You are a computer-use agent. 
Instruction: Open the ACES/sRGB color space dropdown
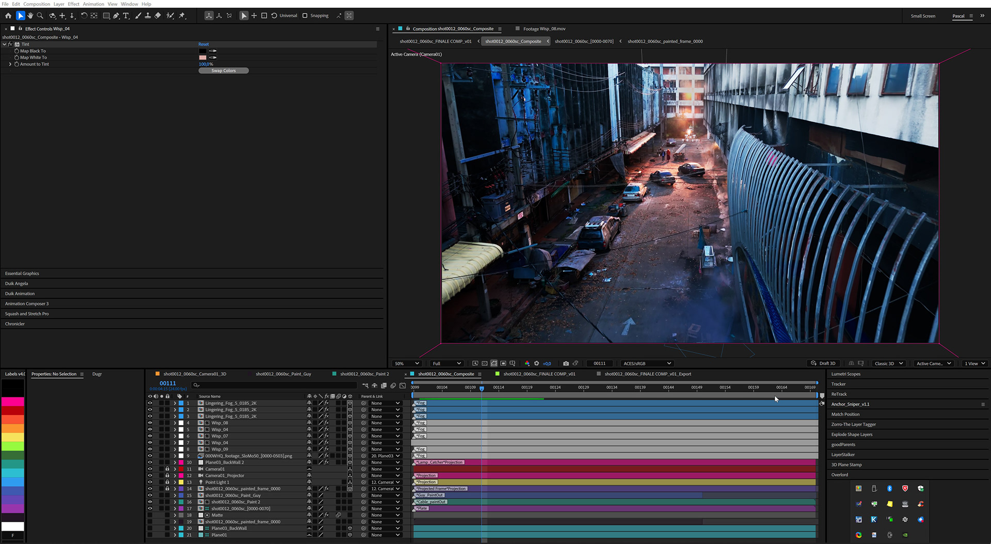coord(647,363)
